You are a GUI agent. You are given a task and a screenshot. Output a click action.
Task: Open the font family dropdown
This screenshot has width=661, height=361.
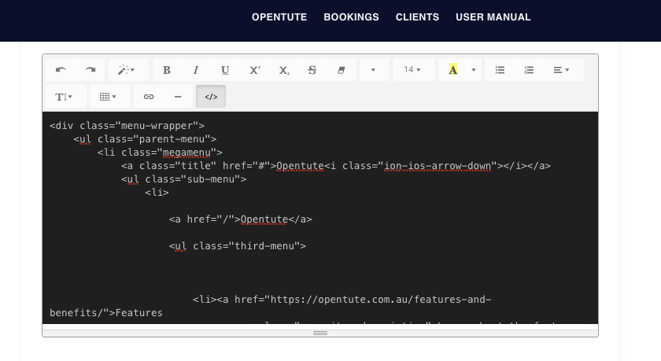tap(373, 70)
